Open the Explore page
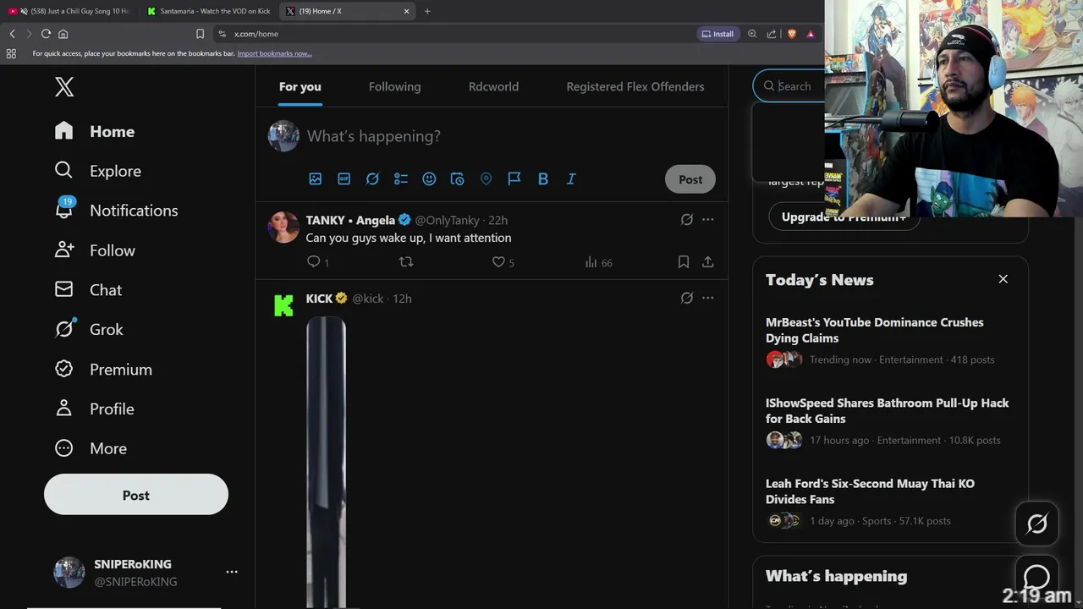The image size is (1083, 609). click(x=97, y=171)
